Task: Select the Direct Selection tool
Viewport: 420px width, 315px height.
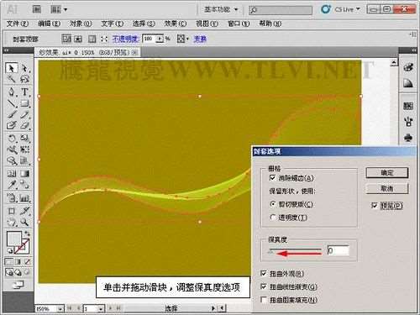Action: click(x=25, y=68)
